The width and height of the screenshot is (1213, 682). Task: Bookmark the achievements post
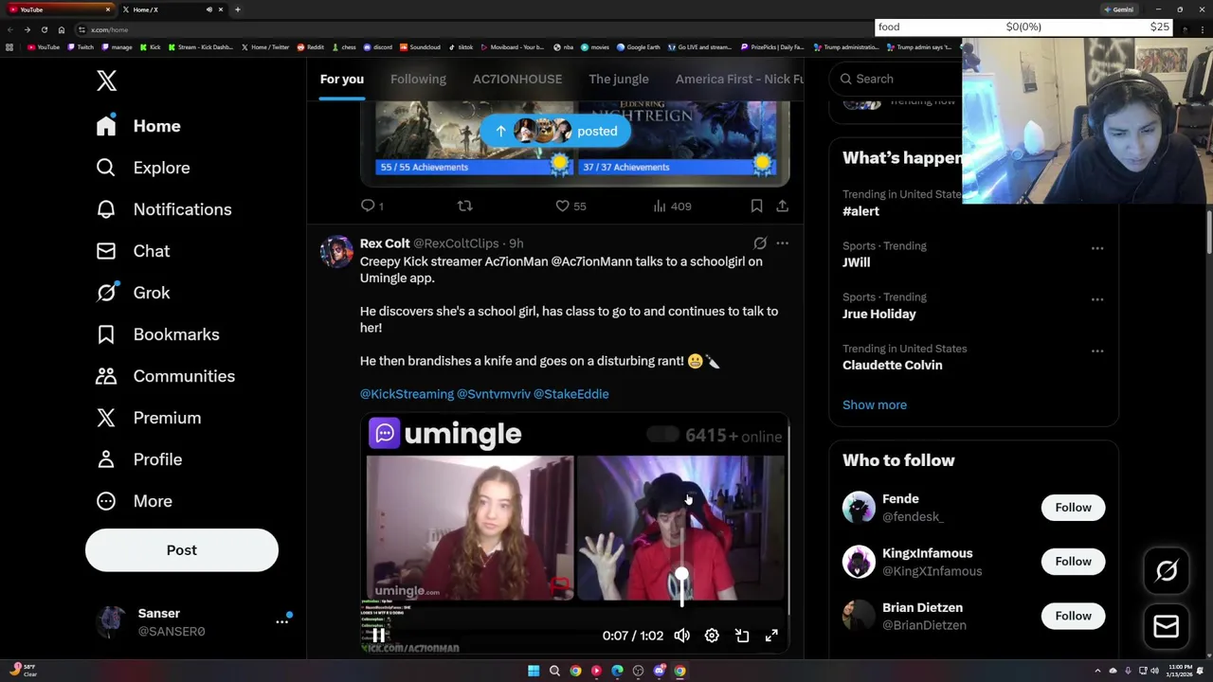point(756,206)
